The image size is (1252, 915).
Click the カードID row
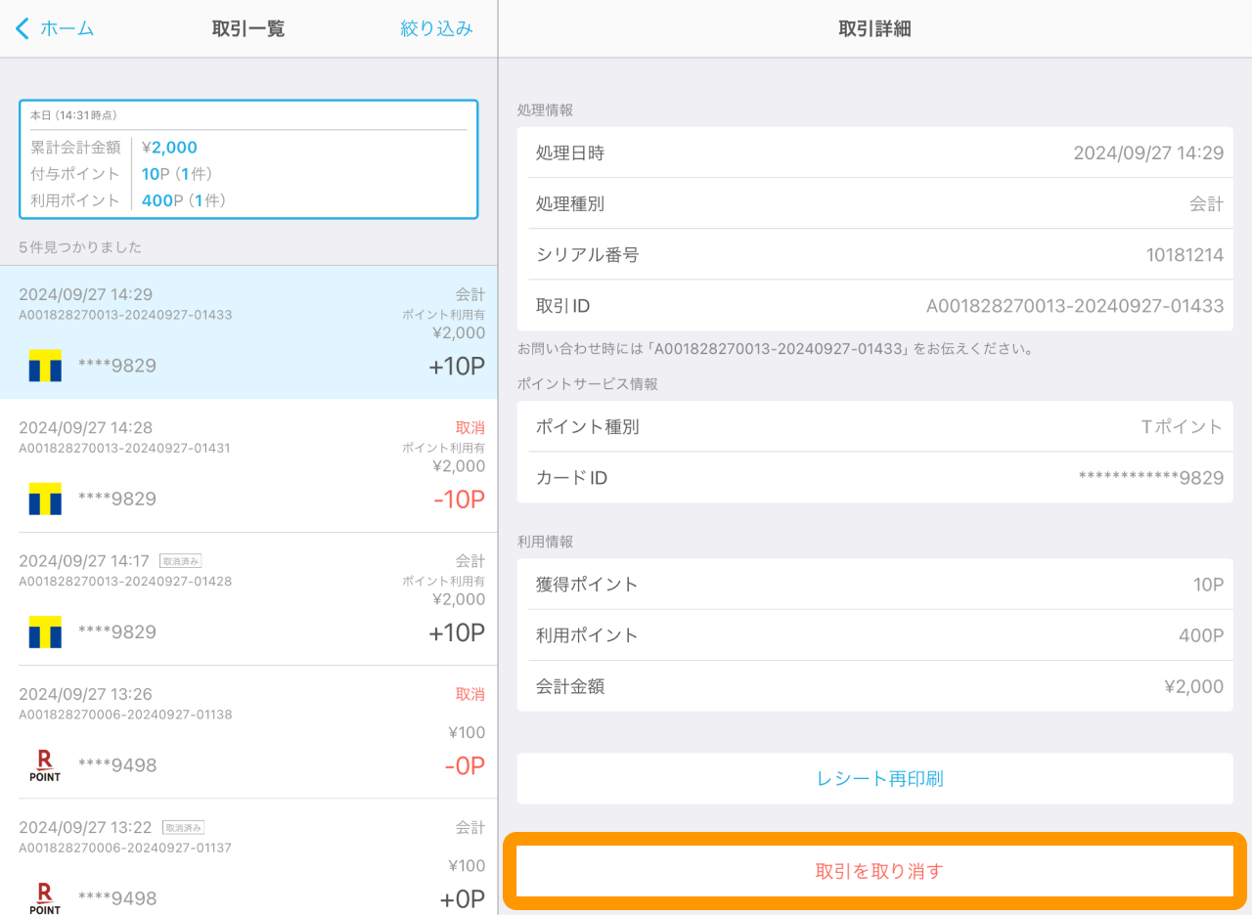(875, 478)
